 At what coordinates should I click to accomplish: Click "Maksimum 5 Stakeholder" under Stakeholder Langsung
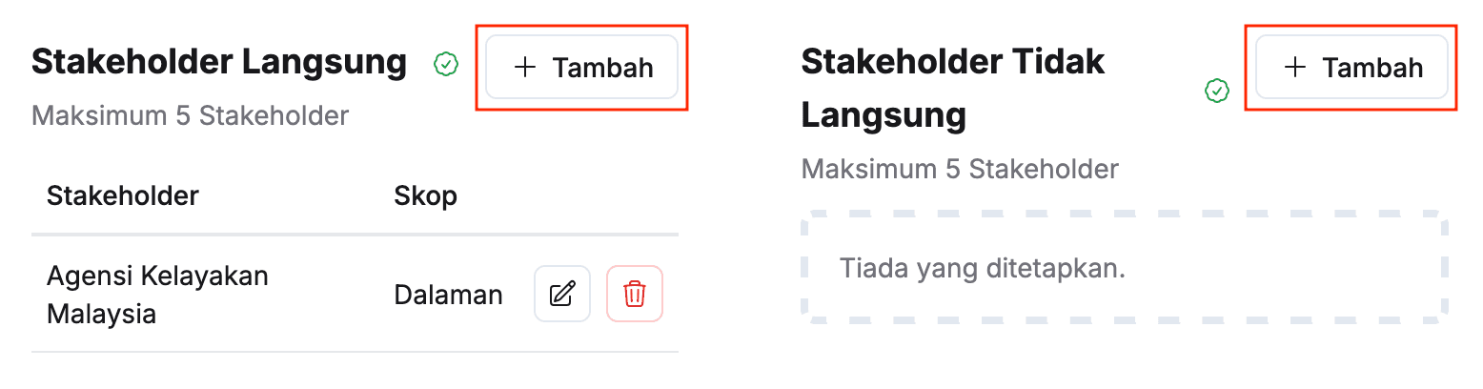click(190, 116)
